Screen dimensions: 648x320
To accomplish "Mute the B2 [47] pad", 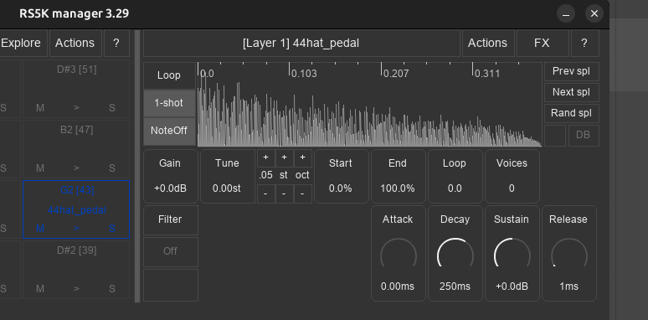I will point(40,168).
